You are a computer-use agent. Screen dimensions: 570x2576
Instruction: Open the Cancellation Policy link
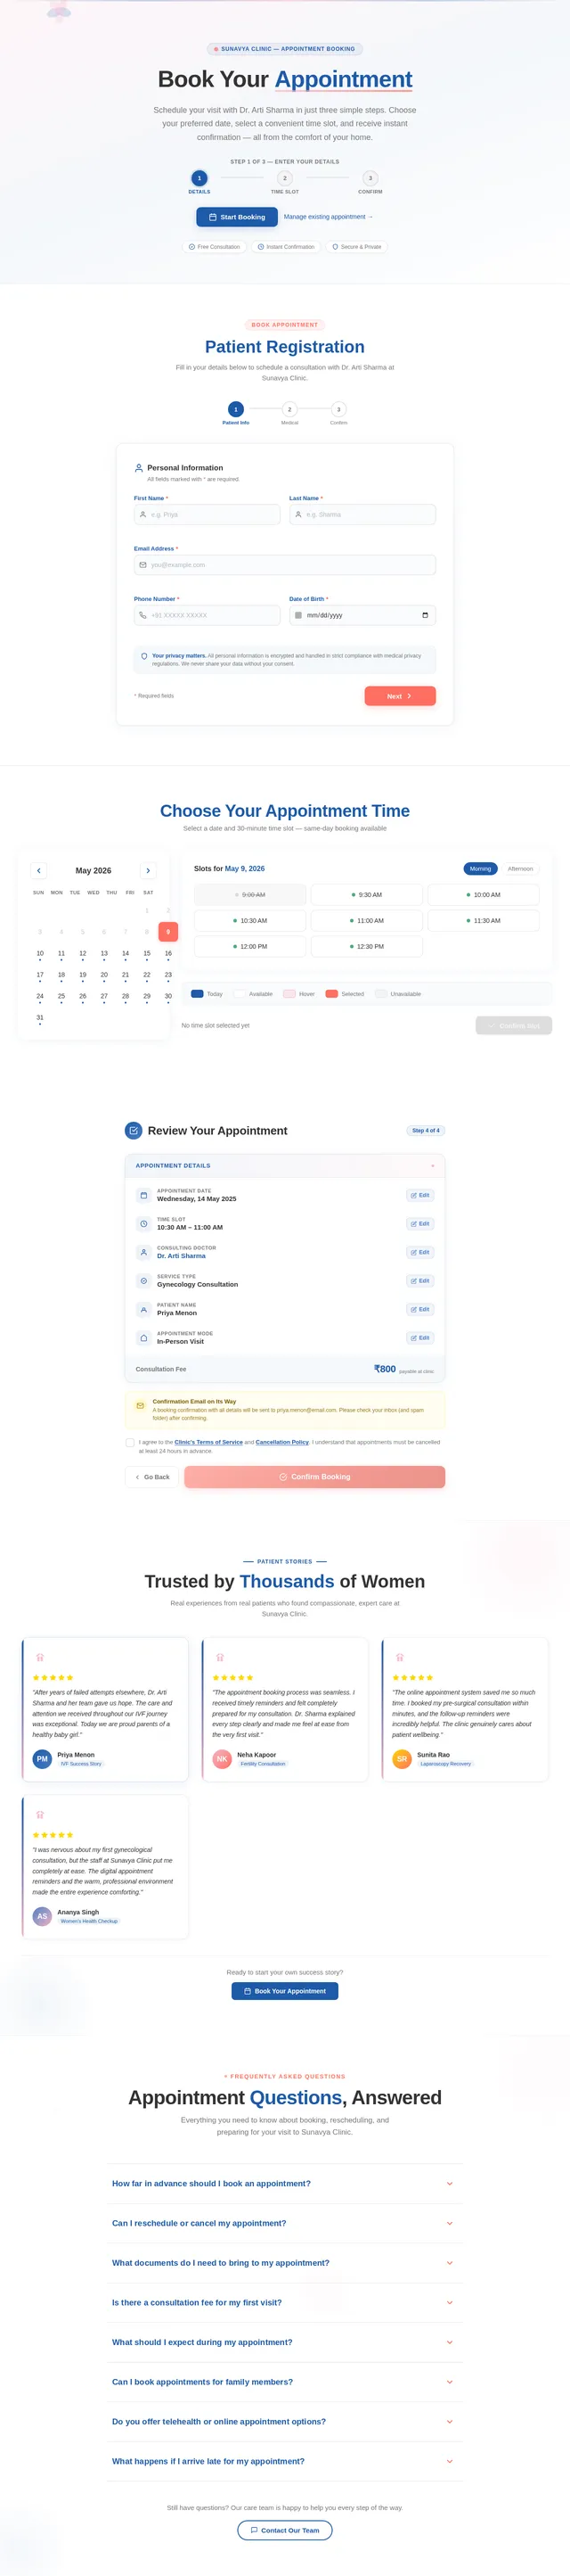[282, 1442]
